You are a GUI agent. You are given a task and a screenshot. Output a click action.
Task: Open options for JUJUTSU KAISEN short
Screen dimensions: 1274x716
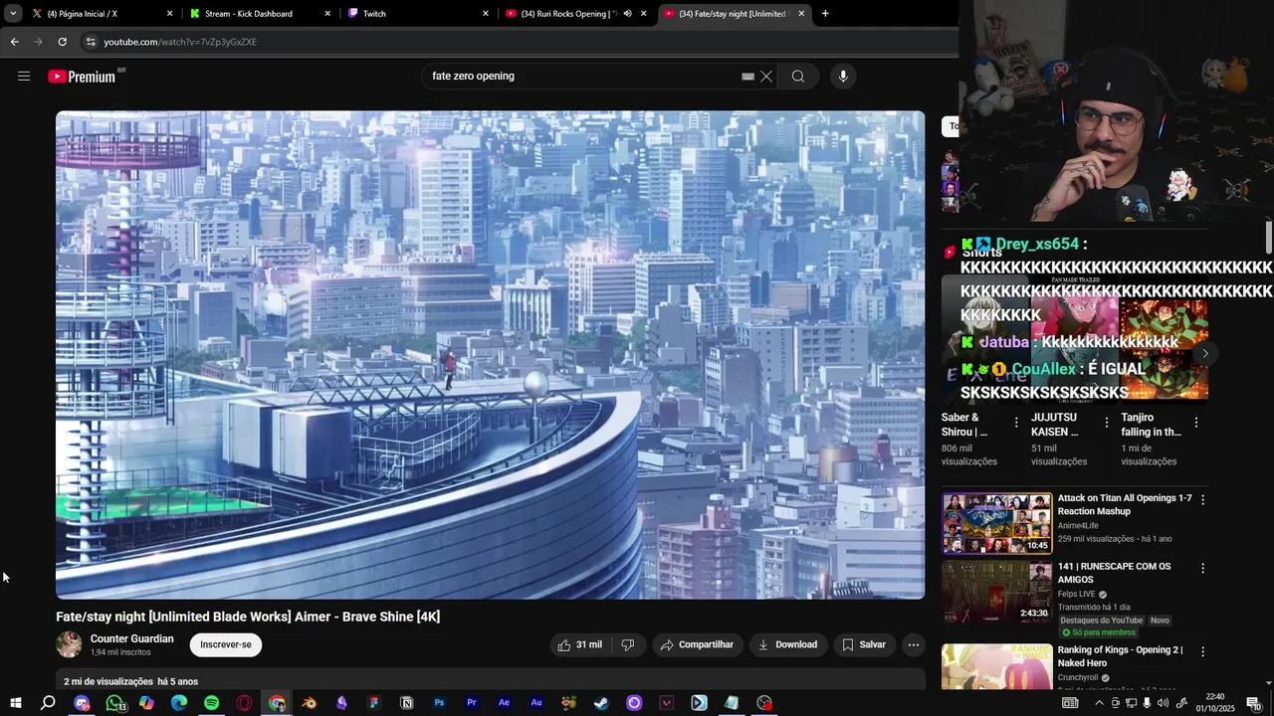[1106, 423]
